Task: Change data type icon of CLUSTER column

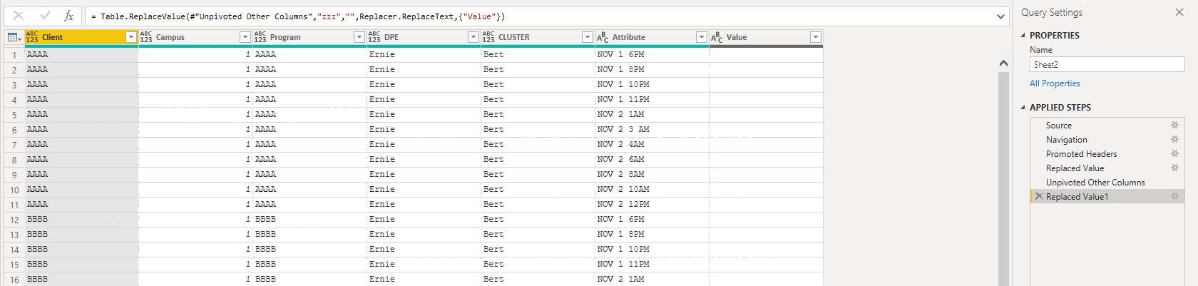Action: (x=488, y=37)
